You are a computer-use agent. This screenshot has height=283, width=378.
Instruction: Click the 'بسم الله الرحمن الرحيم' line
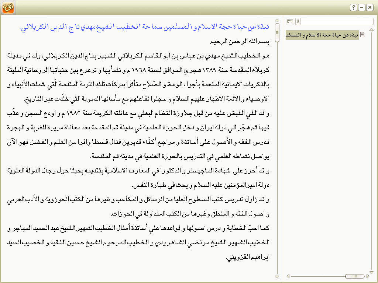point(239,42)
